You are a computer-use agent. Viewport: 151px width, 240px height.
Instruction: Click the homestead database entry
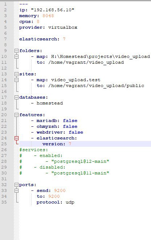coord(50,103)
